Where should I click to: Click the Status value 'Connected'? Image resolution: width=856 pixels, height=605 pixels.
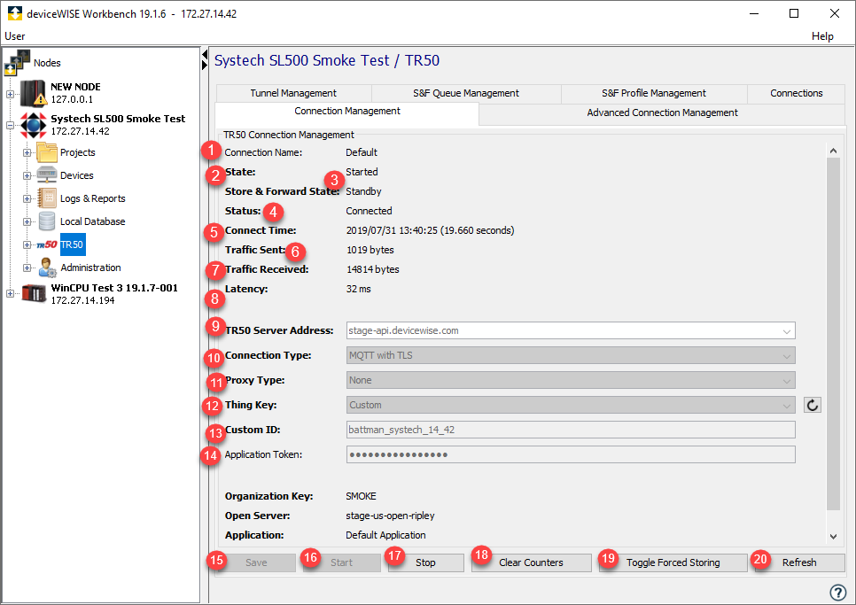tap(369, 211)
